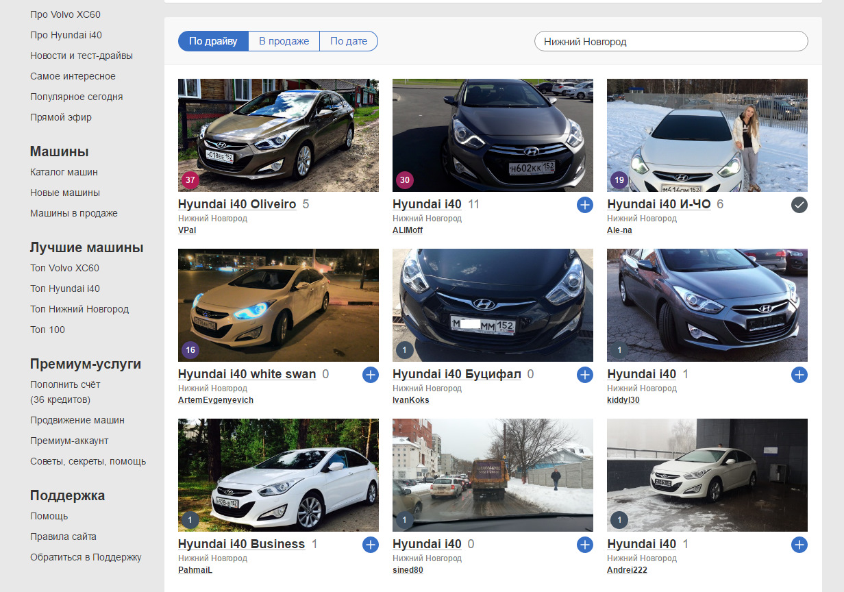Switch to В продаже tab
Image resolution: width=844 pixels, height=592 pixels.
click(284, 41)
